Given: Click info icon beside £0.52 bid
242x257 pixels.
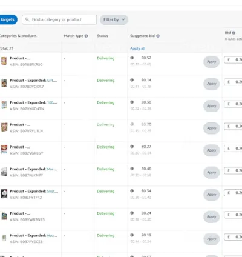Looking at the screenshot, I should [132, 58].
